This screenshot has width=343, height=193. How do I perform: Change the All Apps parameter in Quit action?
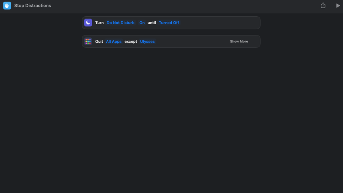tap(114, 42)
